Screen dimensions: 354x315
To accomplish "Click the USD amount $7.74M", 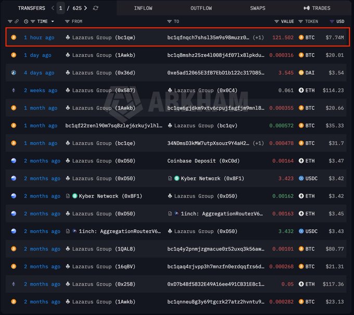I will pyautogui.click(x=335, y=37).
